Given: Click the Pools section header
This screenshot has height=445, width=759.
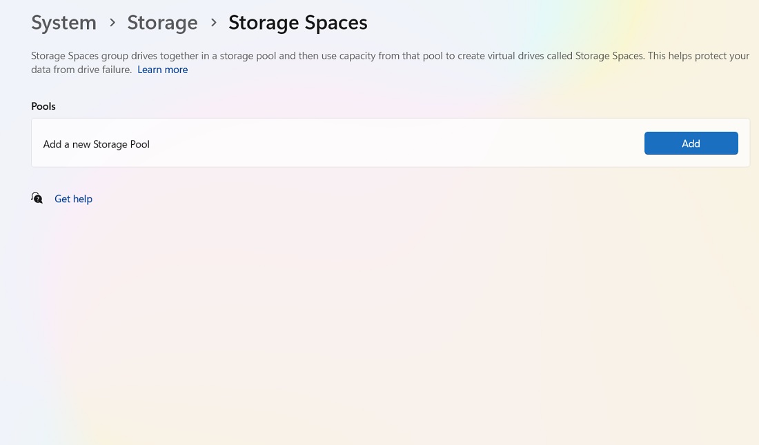Looking at the screenshot, I should pos(43,106).
